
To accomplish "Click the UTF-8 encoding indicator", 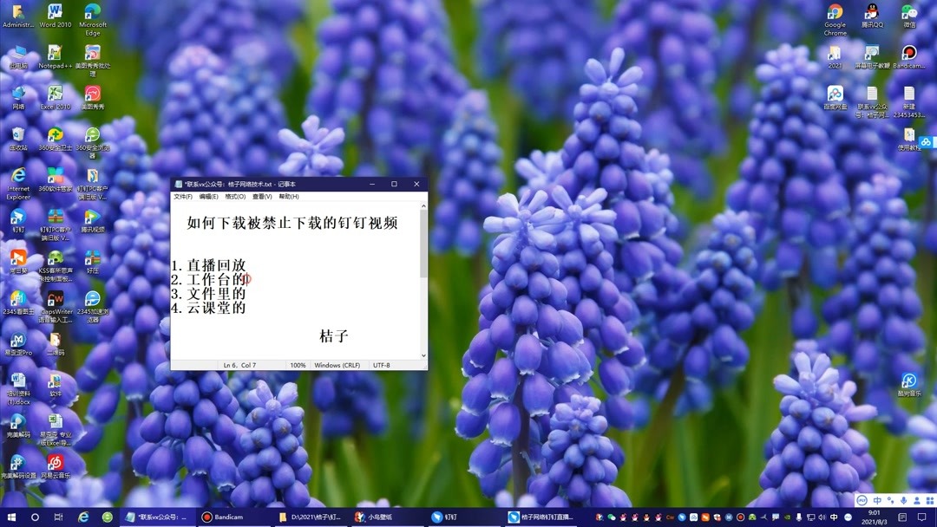I will coord(382,365).
